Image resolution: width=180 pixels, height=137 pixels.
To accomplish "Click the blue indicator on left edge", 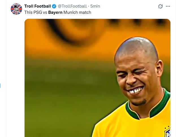I will tap(0, 85).
